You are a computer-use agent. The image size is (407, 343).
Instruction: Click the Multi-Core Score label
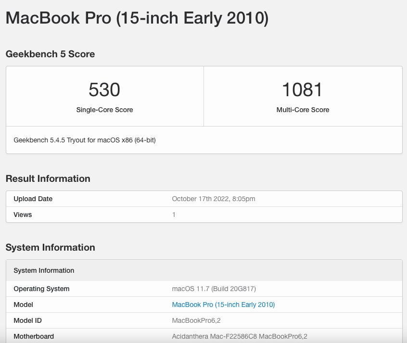pos(303,110)
